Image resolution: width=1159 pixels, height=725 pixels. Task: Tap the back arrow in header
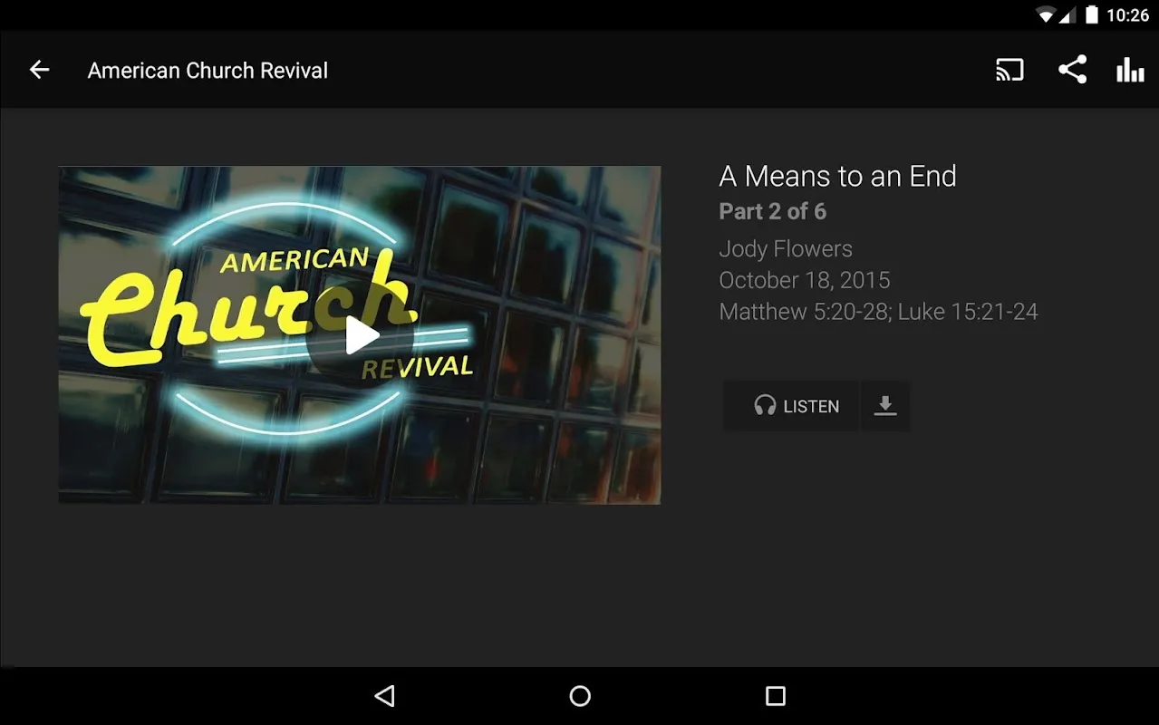[39, 70]
